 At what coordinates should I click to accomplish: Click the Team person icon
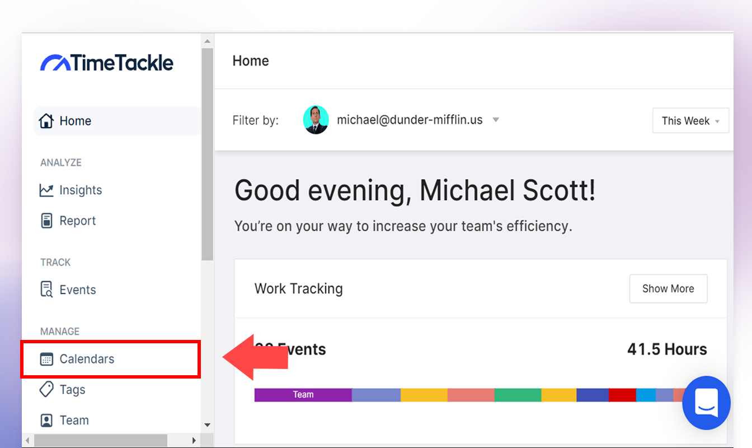[x=46, y=420]
